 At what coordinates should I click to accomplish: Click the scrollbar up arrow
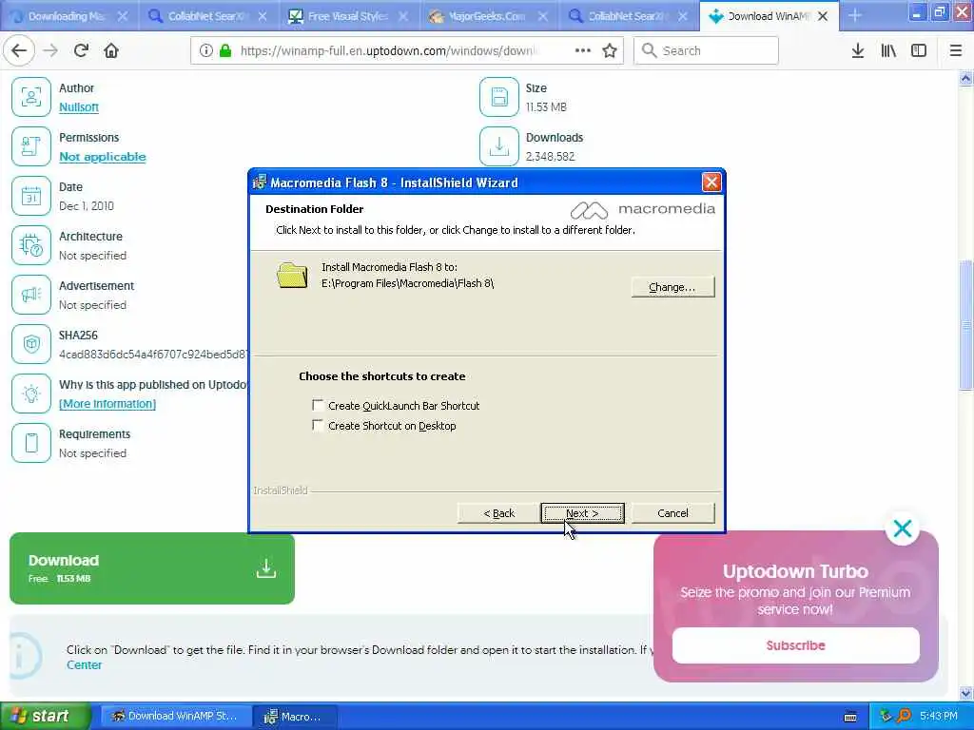coord(965,78)
